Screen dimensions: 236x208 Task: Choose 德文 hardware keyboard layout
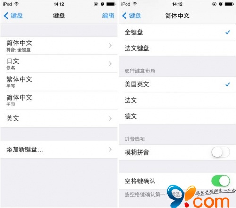177,116
